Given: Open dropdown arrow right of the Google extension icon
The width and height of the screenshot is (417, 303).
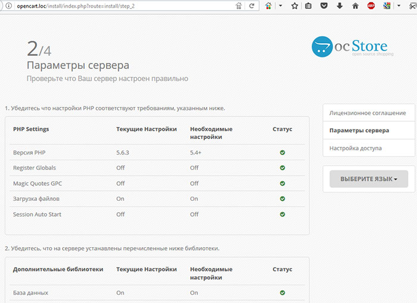Looking at the screenshot, I should [x=398, y=6].
